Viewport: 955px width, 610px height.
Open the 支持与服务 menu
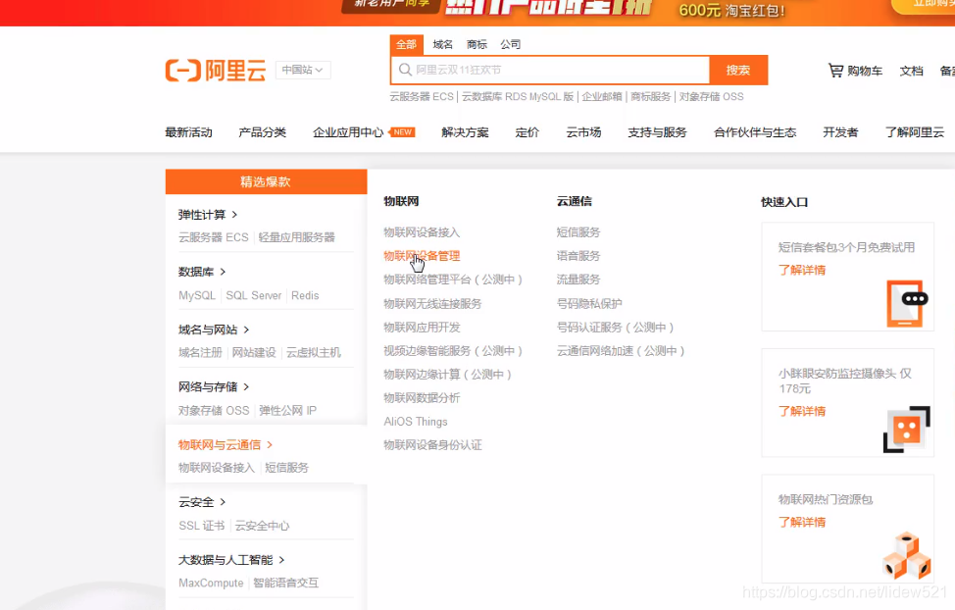point(657,132)
